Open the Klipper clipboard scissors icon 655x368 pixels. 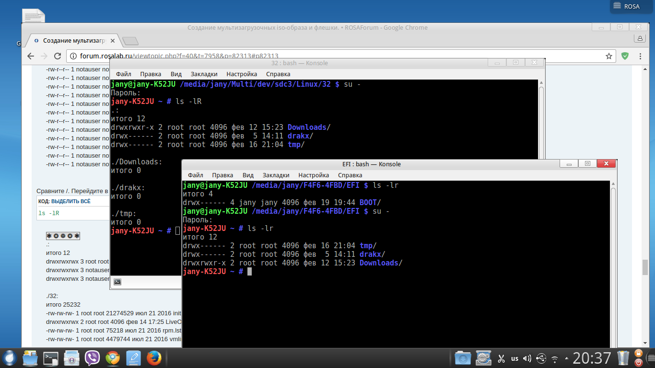(501, 358)
